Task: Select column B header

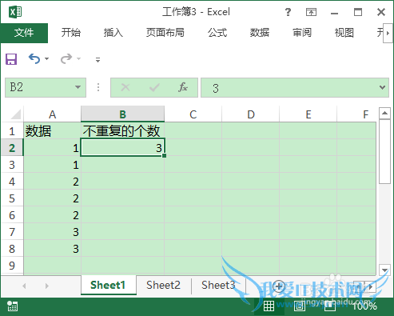Action: click(122, 114)
